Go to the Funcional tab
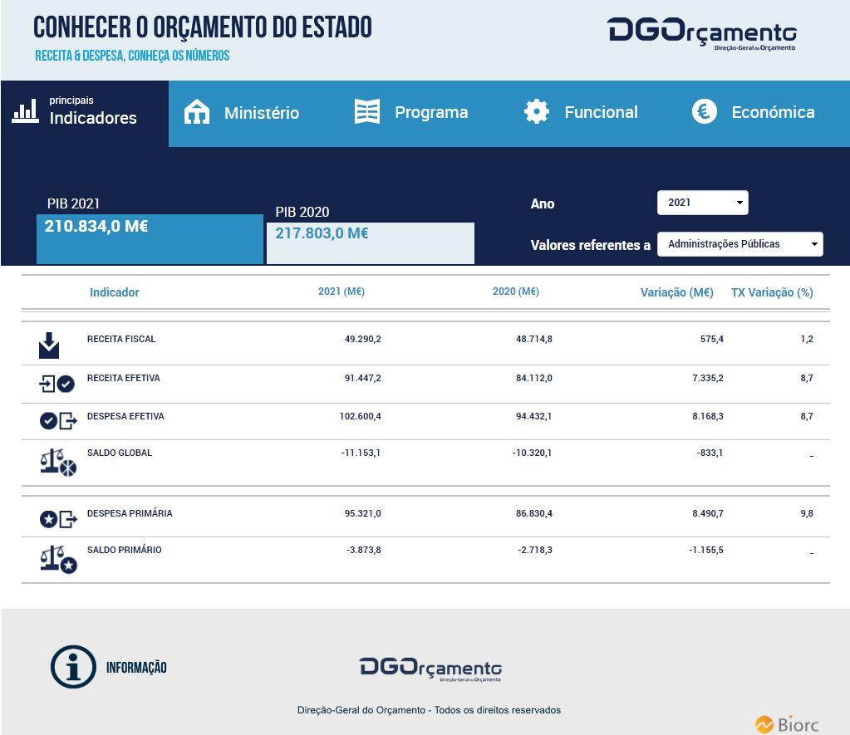The height and width of the screenshot is (735, 850). click(582, 113)
